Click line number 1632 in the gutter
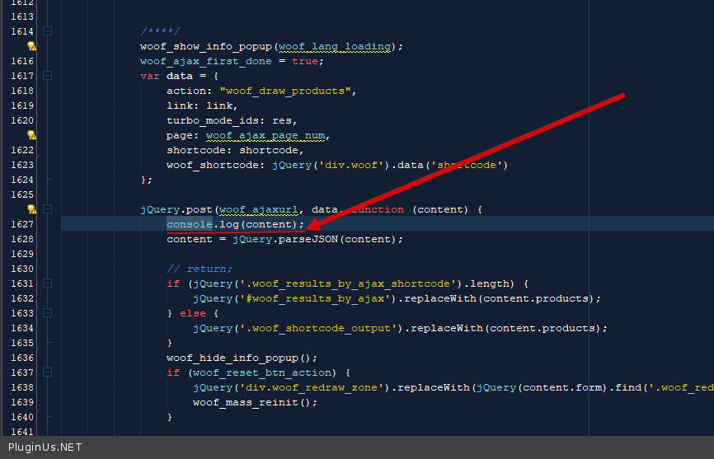 point(22,298)
